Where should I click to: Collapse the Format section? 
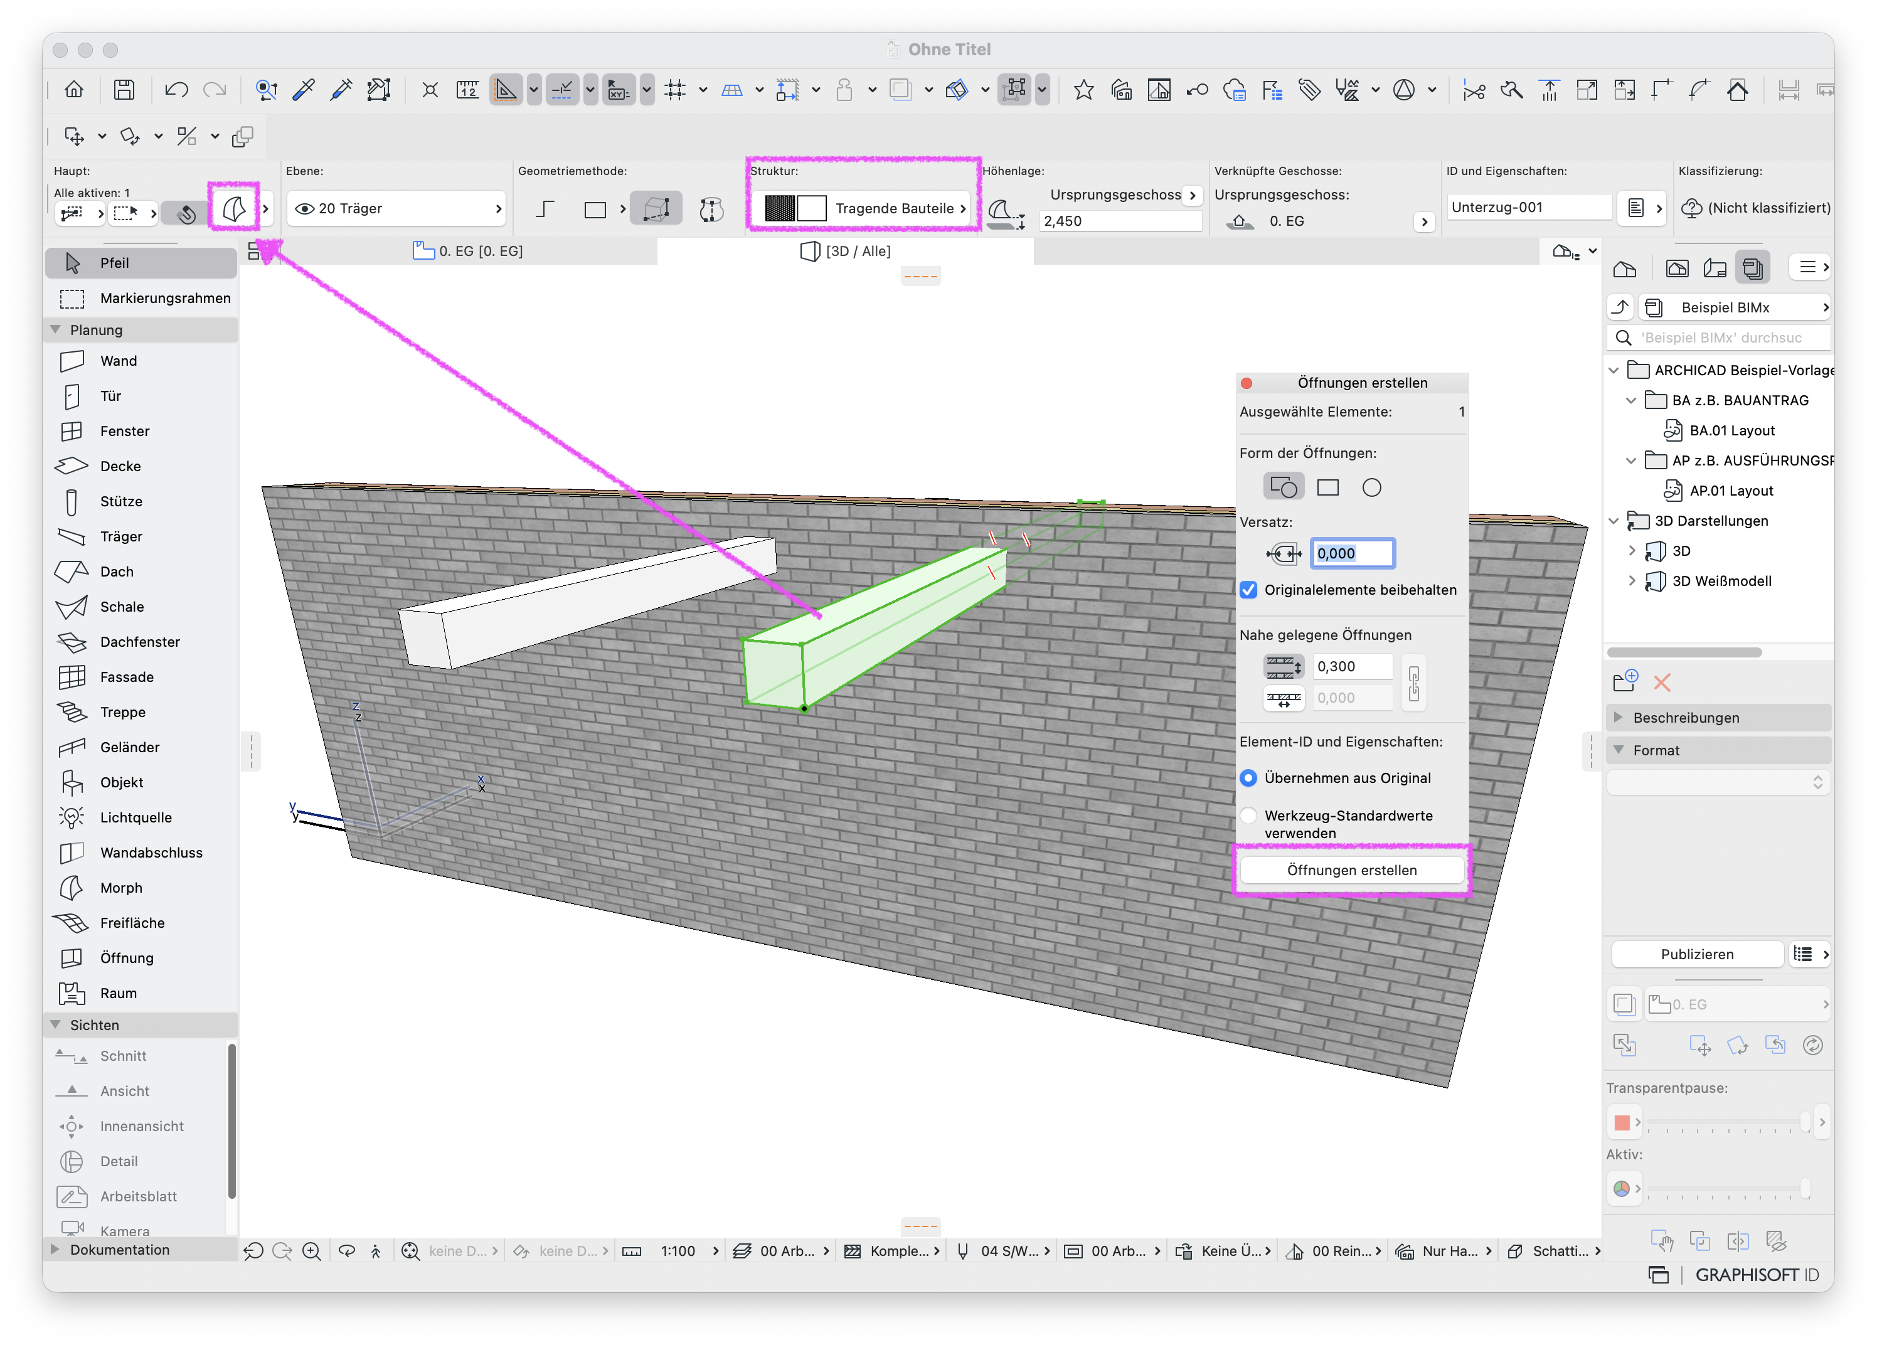pos(1618,750)
